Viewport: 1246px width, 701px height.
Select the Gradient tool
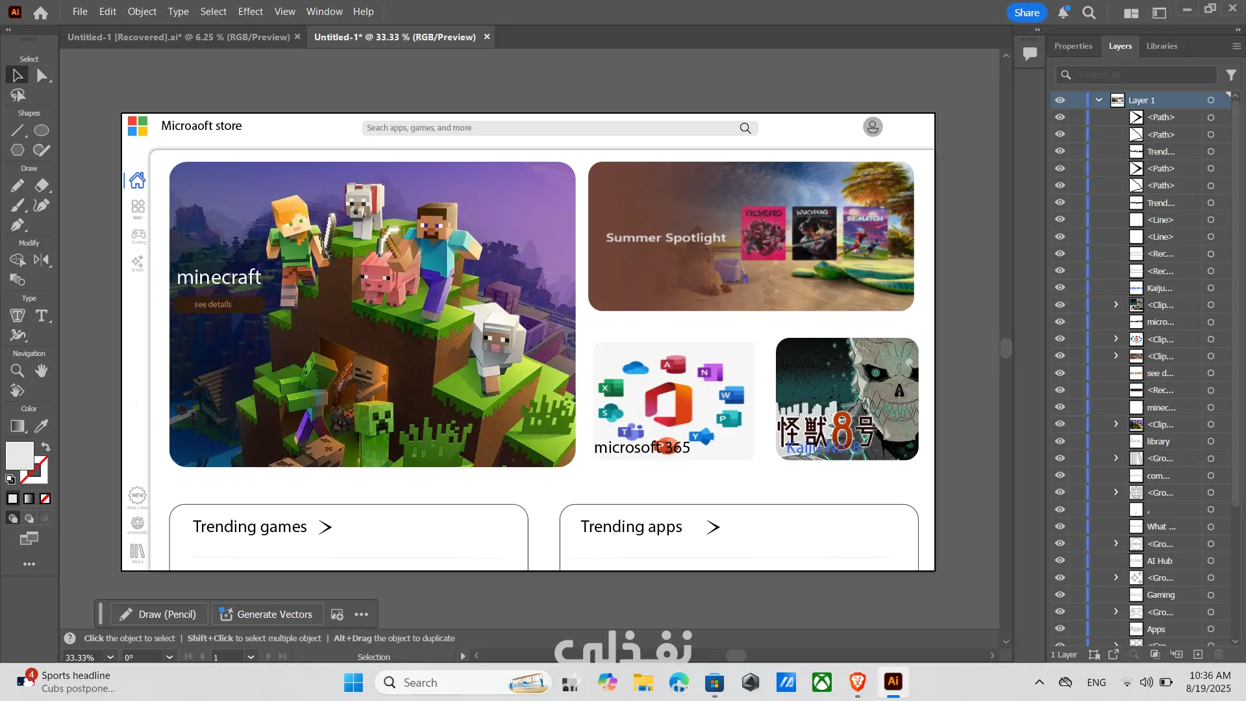[18, 426]
